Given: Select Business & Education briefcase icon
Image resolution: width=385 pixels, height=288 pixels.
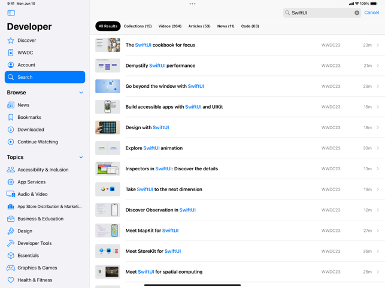Looking at the screenshot, I should [x=11, y=219].
